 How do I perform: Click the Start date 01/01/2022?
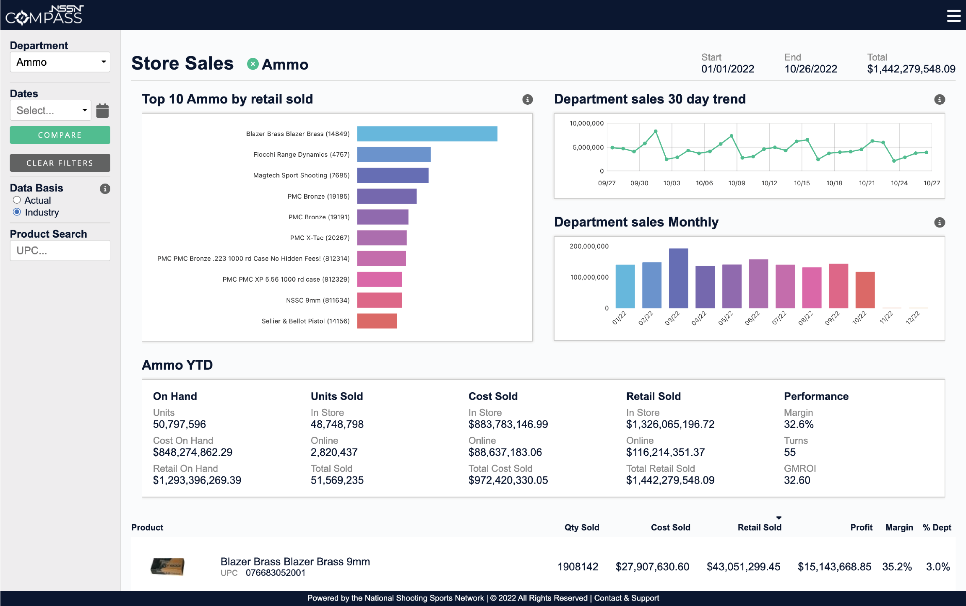pyautogui.click(x=728, y=69)
